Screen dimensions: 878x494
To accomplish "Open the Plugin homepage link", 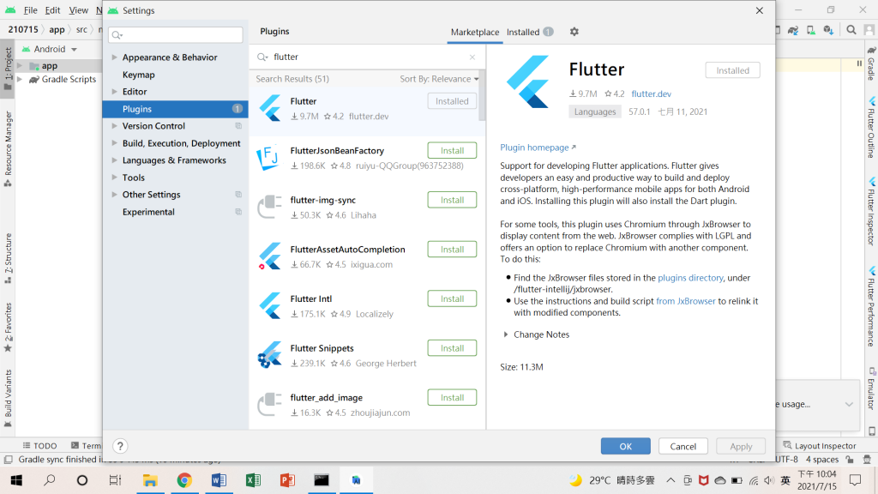I will pyautogui.click(x=538, y=148).
